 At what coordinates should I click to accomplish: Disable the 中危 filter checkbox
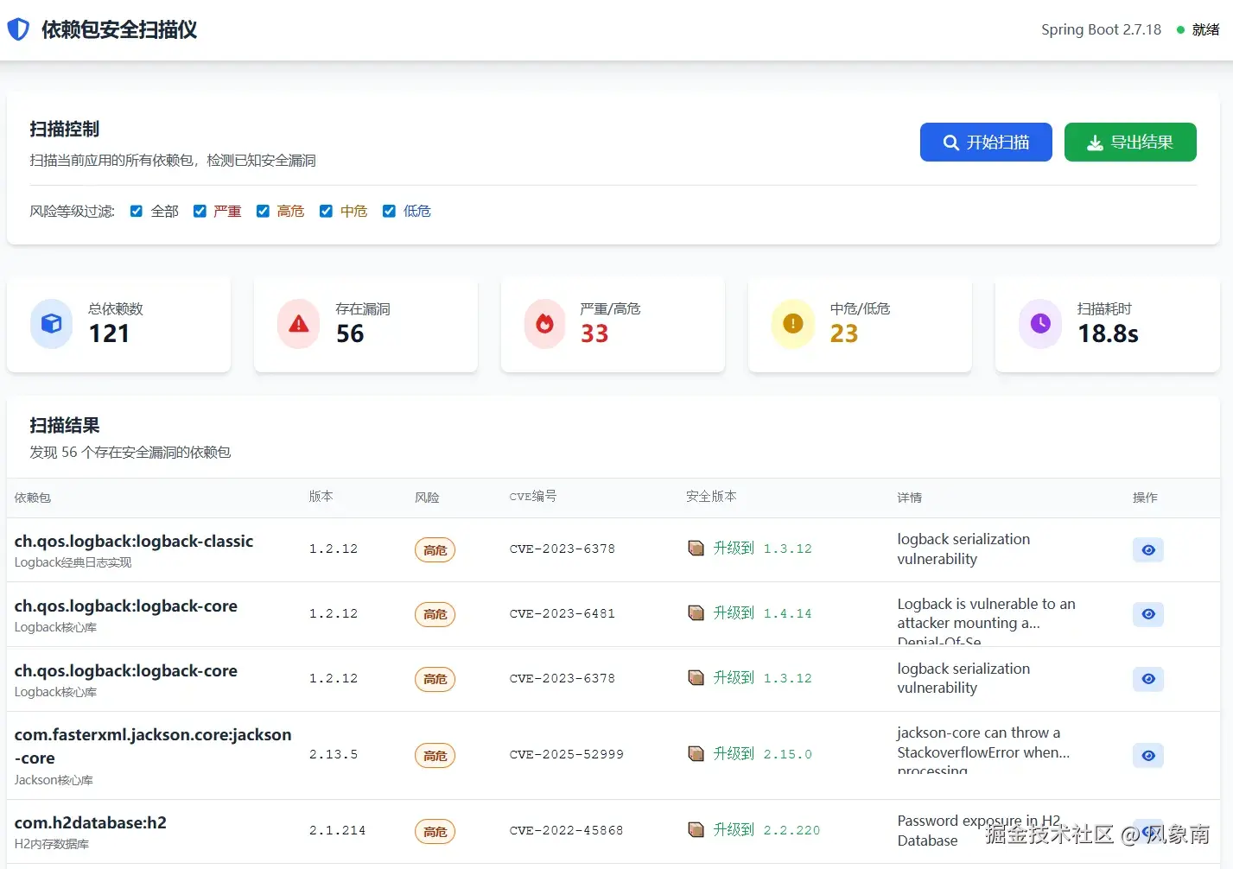tap(326, 212)
